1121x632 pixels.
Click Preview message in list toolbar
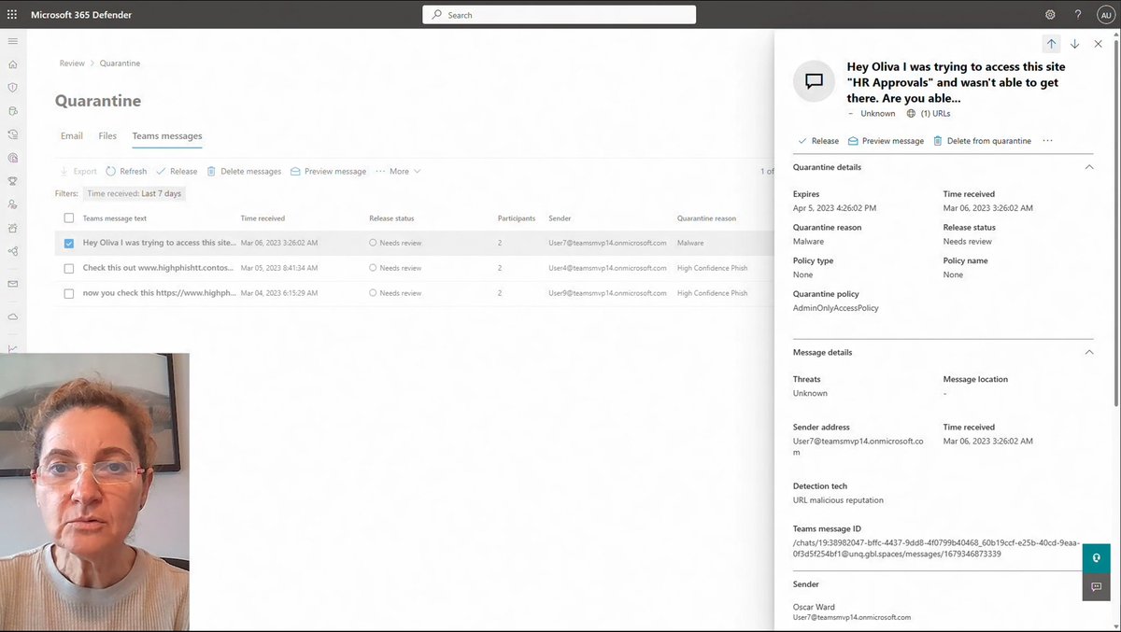click(328, 172)
